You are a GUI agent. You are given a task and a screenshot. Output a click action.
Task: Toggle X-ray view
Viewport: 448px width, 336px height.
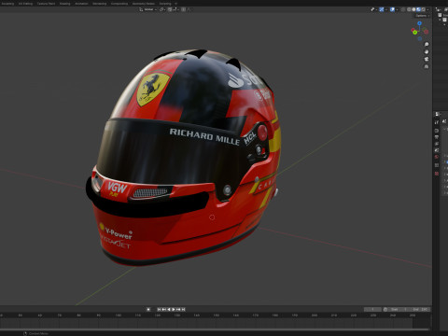click(x=403, y=9)
